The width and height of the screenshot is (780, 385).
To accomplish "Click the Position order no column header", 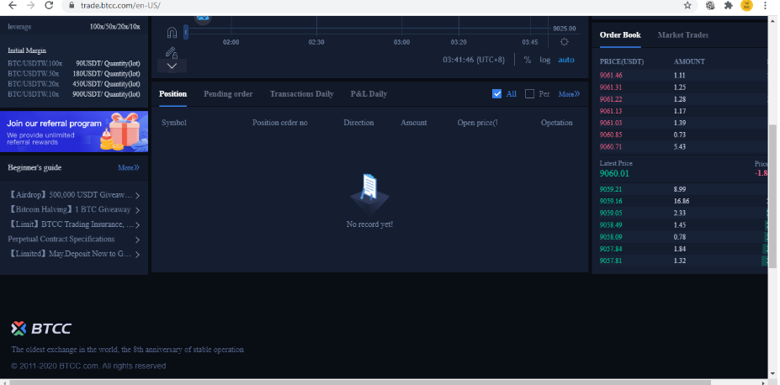I will point(279,123).
